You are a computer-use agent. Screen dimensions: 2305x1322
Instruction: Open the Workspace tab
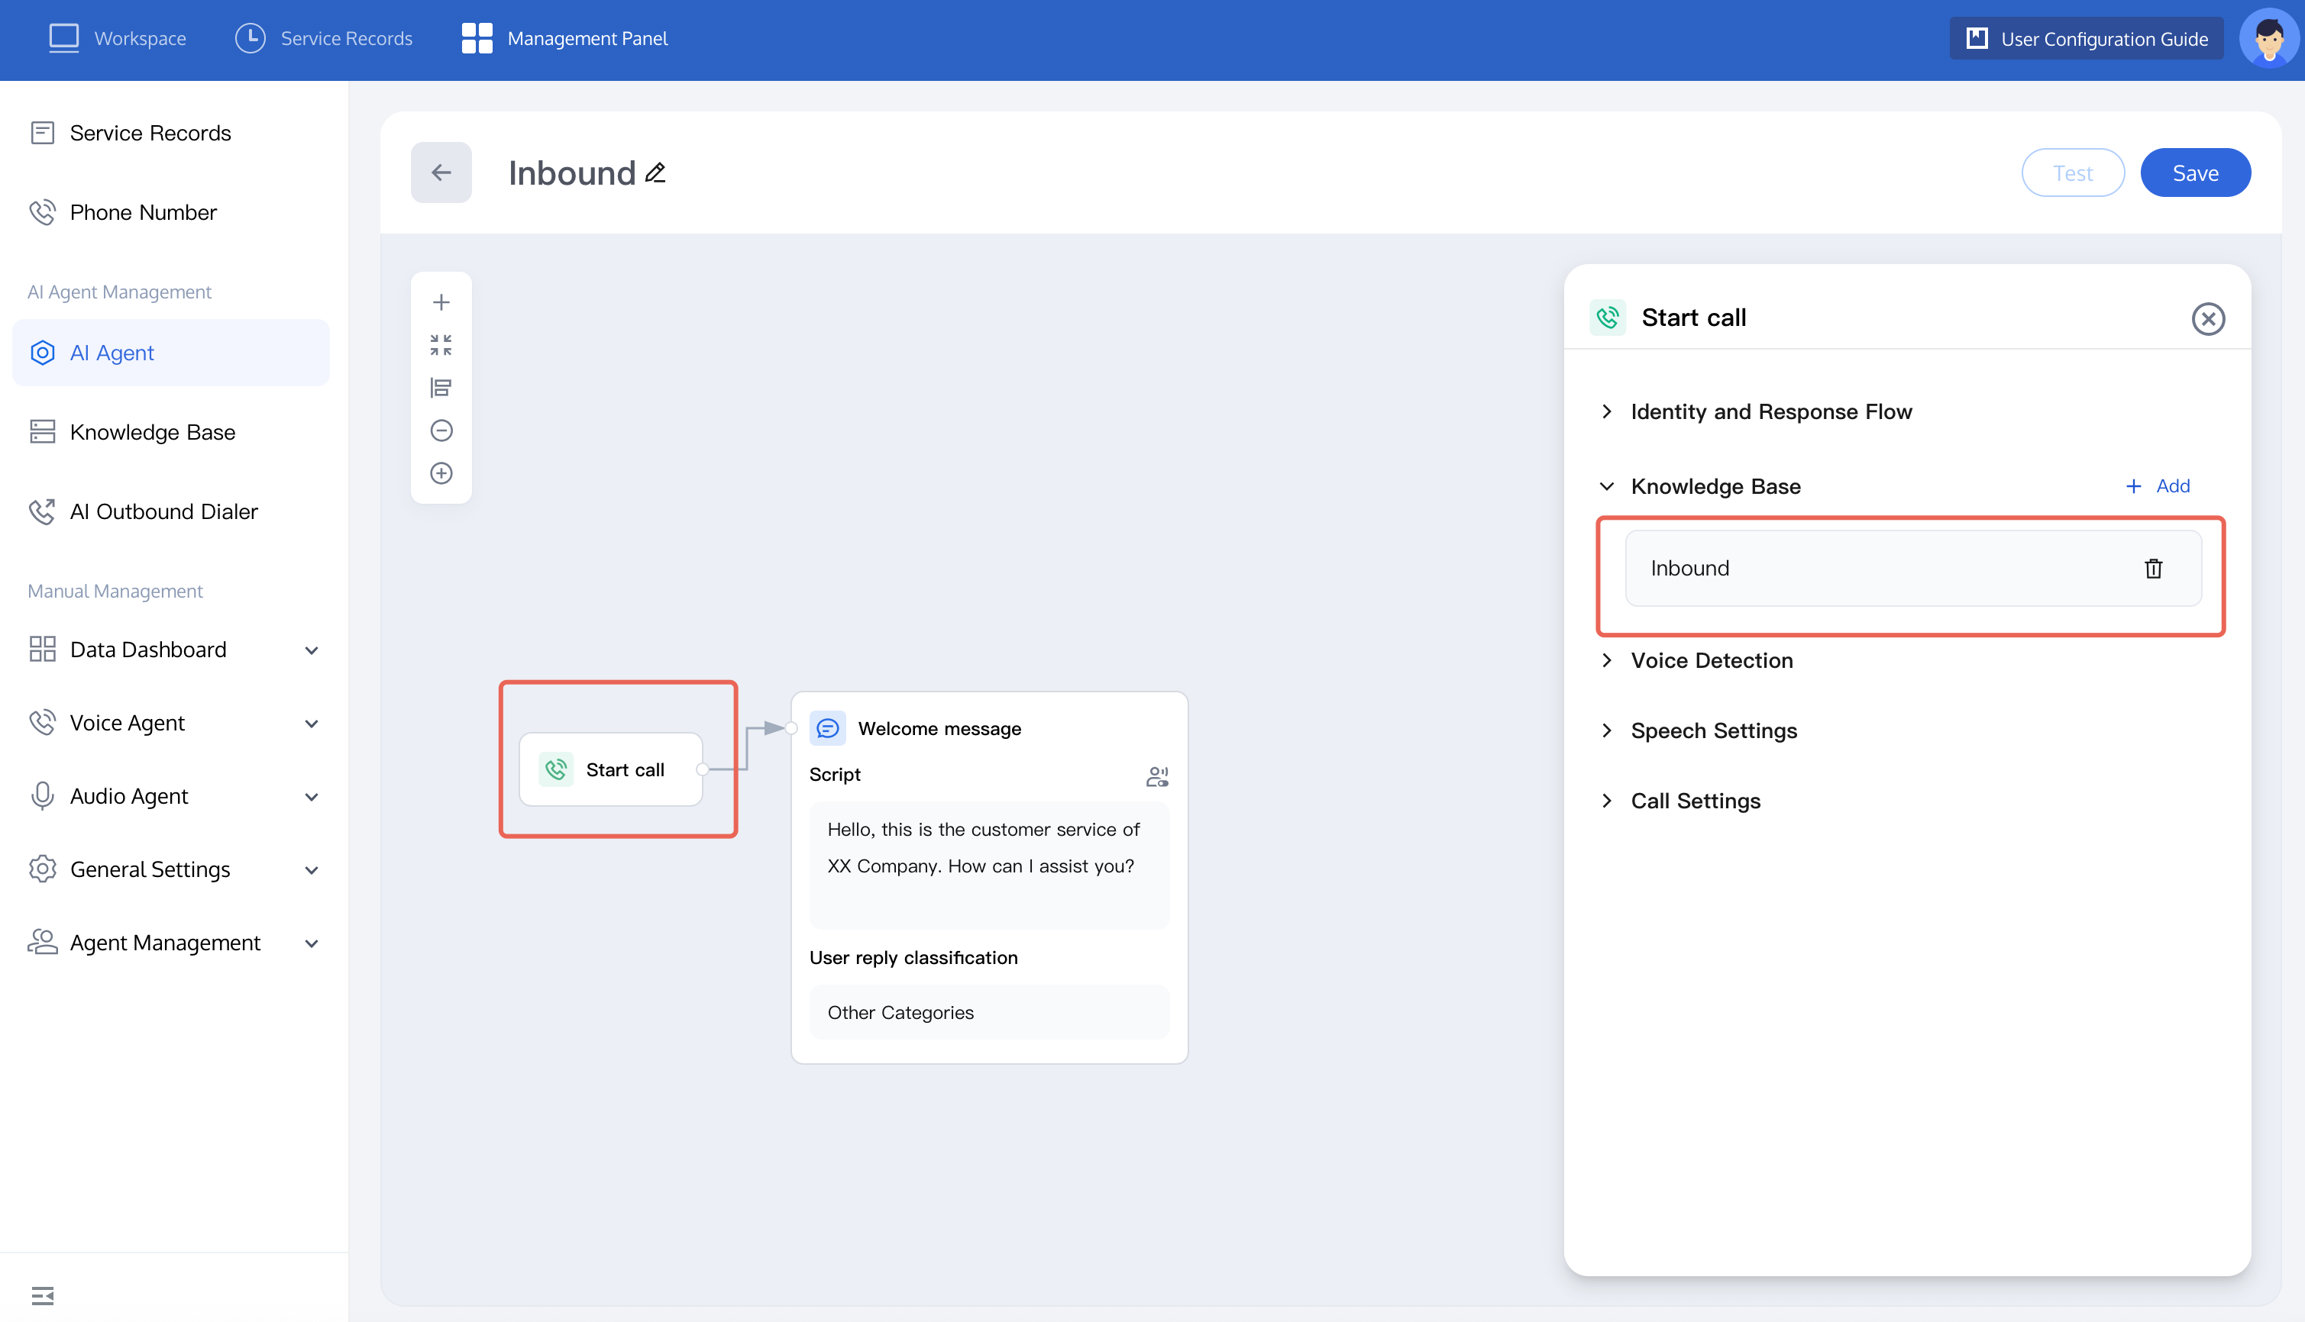(x=117, y=38)
